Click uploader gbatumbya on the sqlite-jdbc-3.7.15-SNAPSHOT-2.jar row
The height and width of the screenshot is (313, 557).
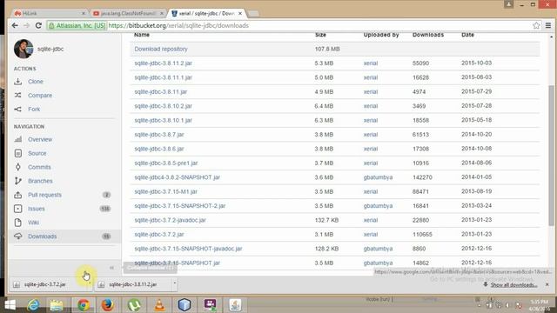click(378, 206)
